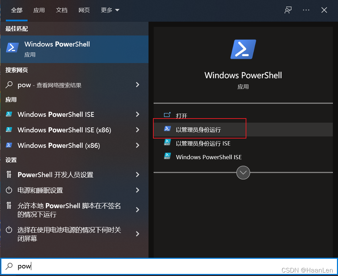338x276 pixels.
Task: Open 选择在使用电池电源的情况下何时关闭屏幕
Action: tap(69, 234)
